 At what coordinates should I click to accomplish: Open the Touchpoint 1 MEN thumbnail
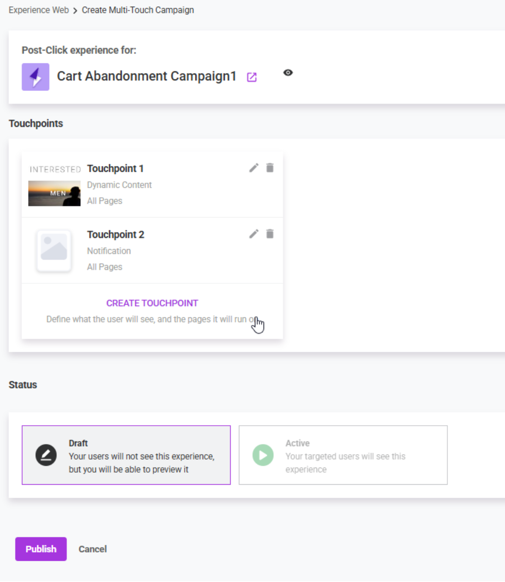pyautogui.click(x=54, y=194)
